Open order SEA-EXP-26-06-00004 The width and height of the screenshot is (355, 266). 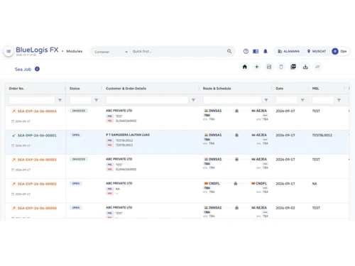point(37,111)
